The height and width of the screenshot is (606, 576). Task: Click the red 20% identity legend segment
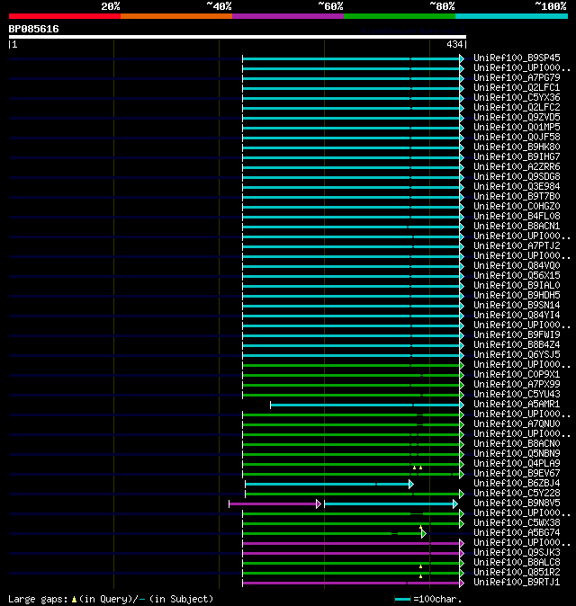[x=65, y=16]
